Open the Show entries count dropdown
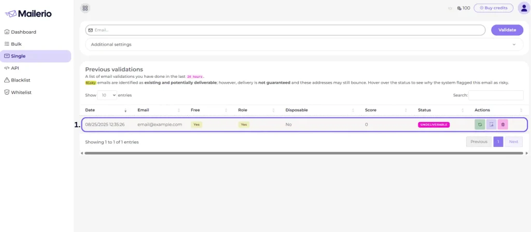This screenshot has width=531, height=232. point(107,95)
